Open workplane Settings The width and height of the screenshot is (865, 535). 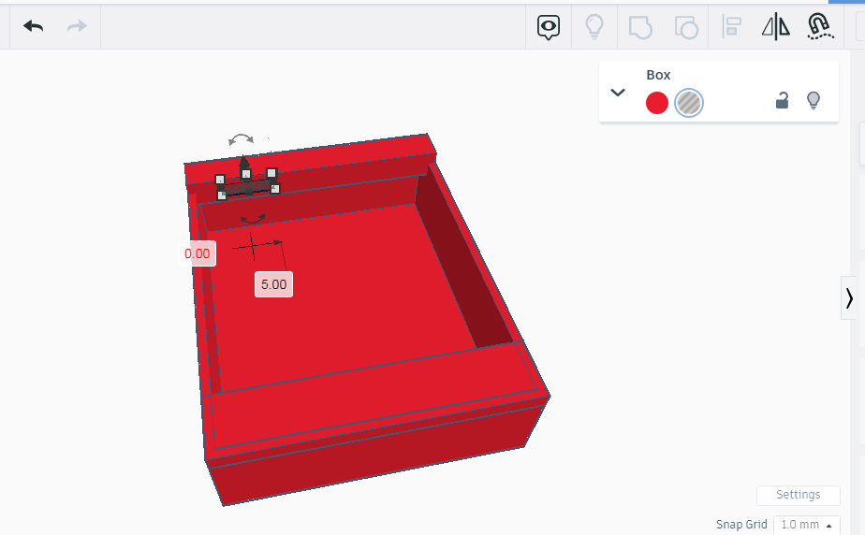click(x=799, y=495)
